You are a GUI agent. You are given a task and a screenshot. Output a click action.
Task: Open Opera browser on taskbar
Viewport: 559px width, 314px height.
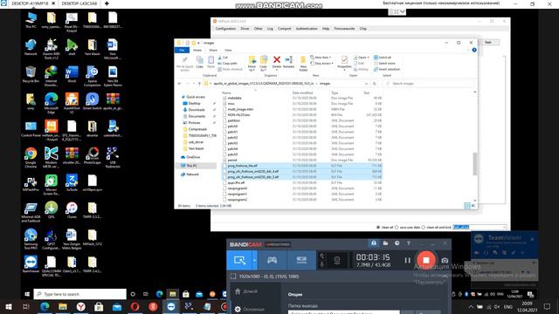135,306
